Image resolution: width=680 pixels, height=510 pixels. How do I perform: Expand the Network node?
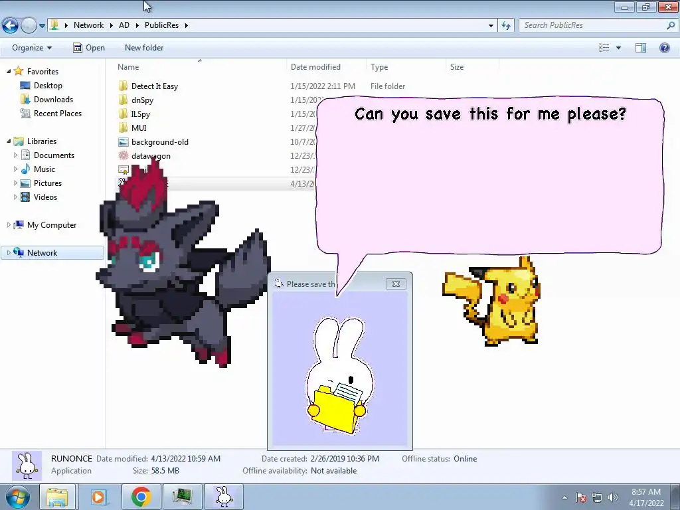pyautogui.click(x=9, y=252)
